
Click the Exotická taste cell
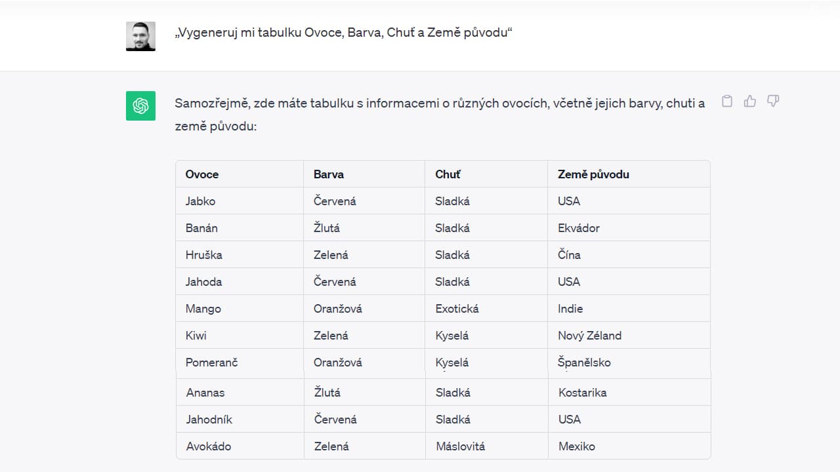point(457,309)
